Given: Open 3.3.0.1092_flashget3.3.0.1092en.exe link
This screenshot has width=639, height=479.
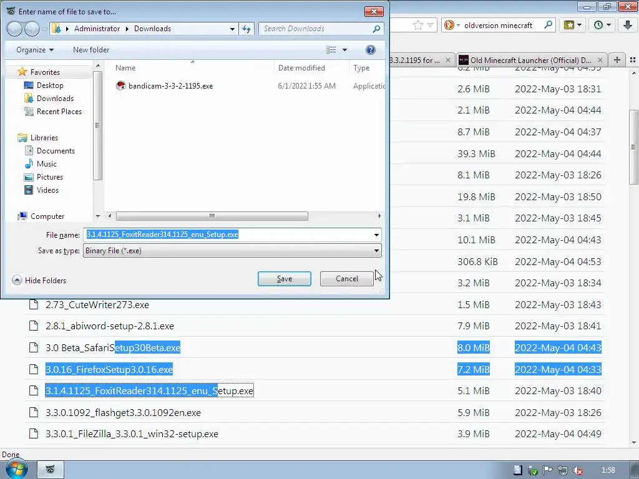Looking at the screenshot, I should pyautogui.click(x=123, y=413).
